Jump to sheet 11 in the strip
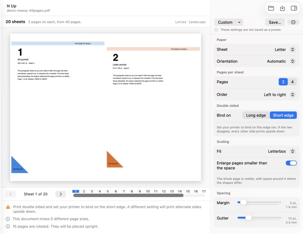The width and height of the screenshot is (303, 234). pos(156,191)
